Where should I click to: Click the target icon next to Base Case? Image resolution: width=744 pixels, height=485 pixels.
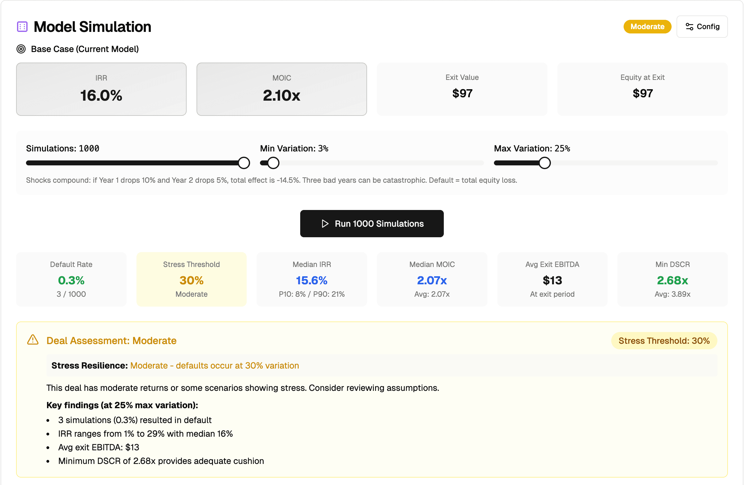[21, 49]
